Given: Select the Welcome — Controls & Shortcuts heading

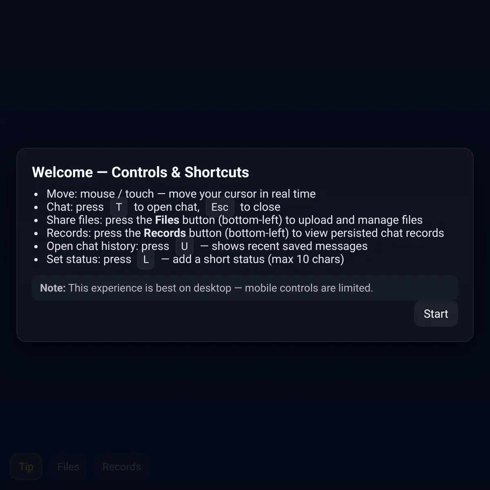Looking at the screenshot, I should pos(140,172).
